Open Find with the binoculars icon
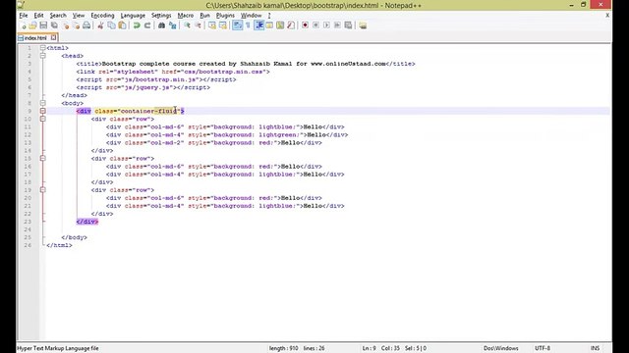The image size is (629, 353). (161, 25)
